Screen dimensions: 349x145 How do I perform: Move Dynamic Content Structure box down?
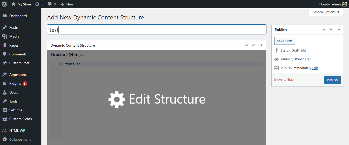click(x=253, y=45)
